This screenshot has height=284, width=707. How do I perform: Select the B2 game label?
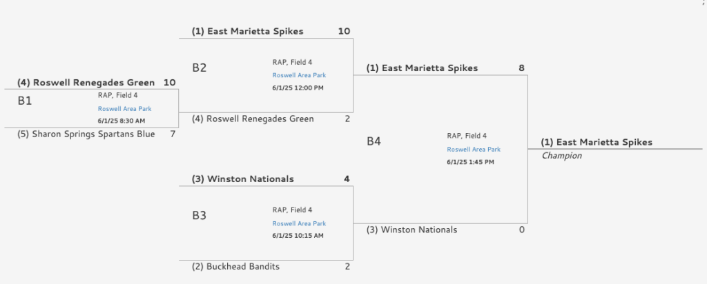[200, 68]
